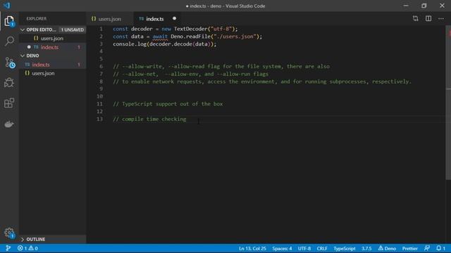
Task: Click Prettier in the status bar
Action: 410,248
